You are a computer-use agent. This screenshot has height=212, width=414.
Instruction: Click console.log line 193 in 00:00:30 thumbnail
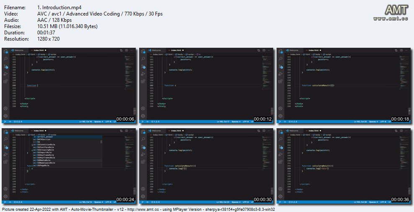178,168
